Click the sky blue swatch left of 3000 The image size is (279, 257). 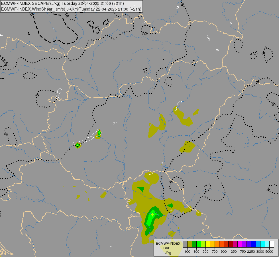(x=258, y=244)
